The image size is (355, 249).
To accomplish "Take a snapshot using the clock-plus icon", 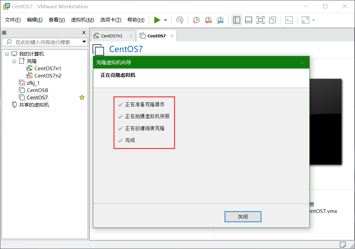I will point(196,20).
